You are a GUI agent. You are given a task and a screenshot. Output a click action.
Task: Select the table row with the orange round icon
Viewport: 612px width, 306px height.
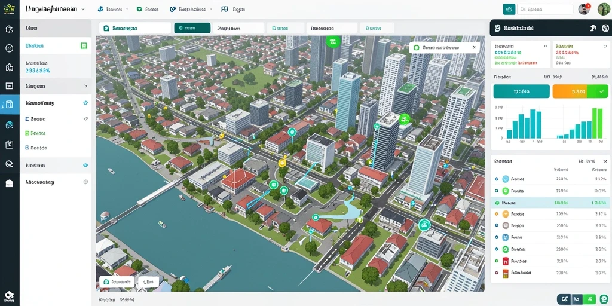549,214
